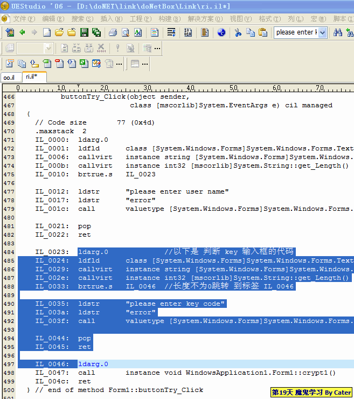This screenshot has height=399, width=354.
Task: Click the colored lines page icon
Action: (x=154, y=32)
